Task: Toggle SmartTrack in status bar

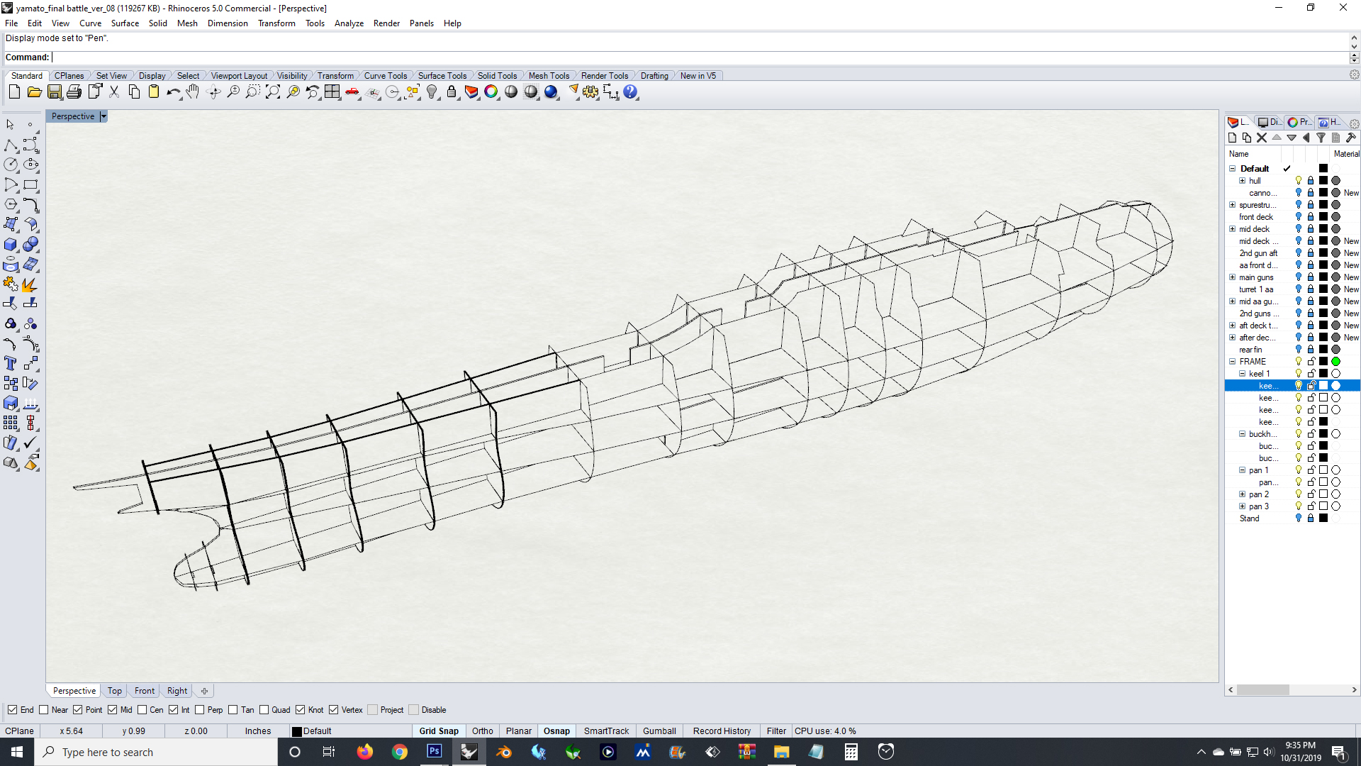Action: [x=606, y=731]
